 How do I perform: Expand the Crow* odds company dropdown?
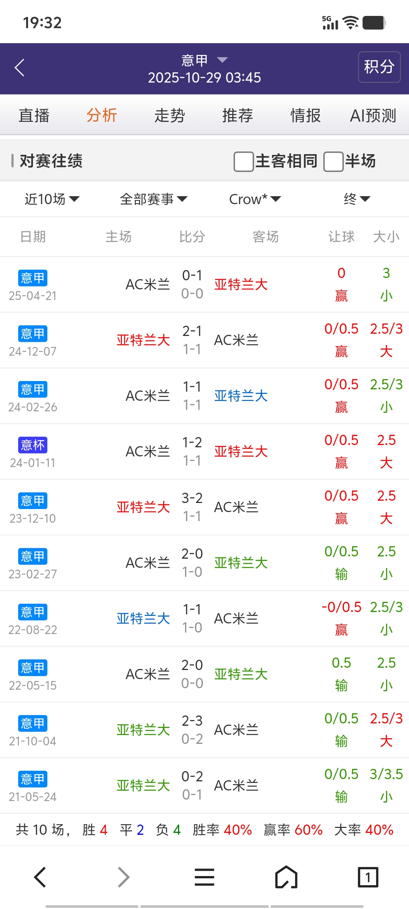click(255, 199)
